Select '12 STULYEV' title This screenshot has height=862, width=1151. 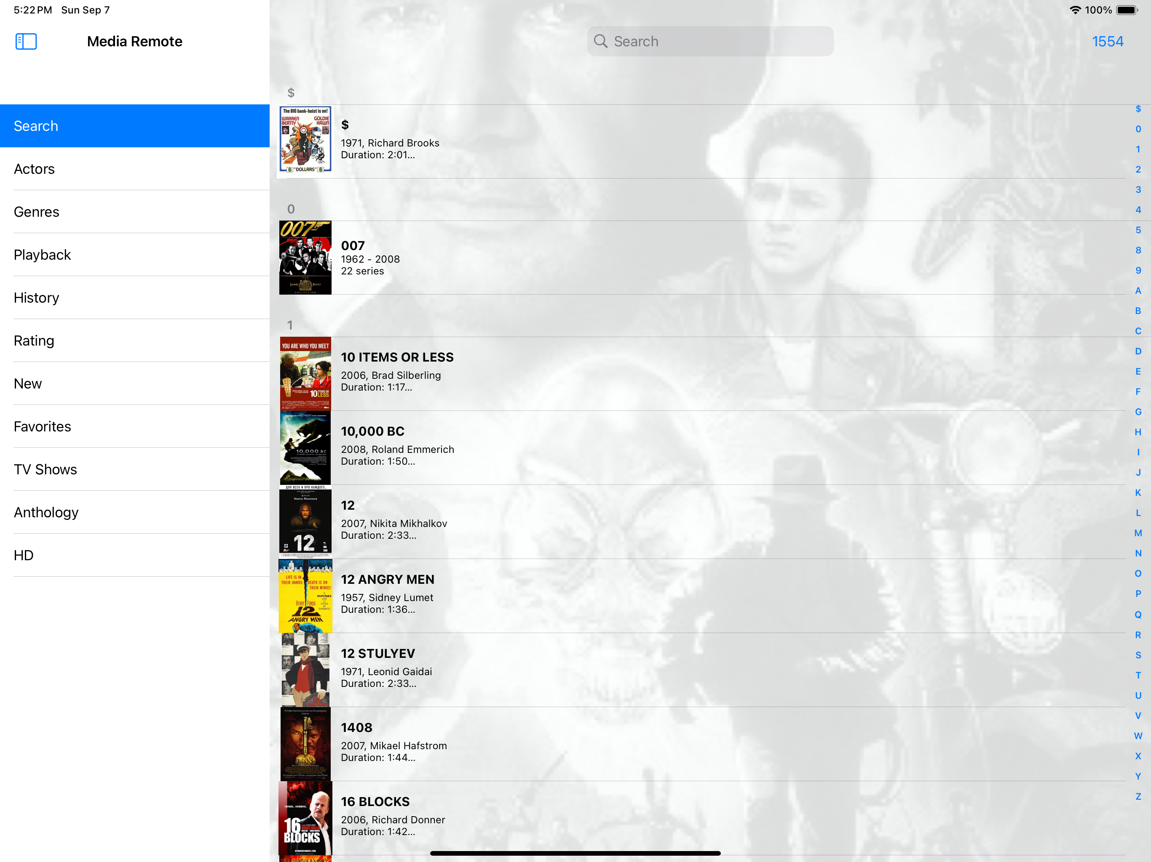pyautogui.click(x=378, y=654)
